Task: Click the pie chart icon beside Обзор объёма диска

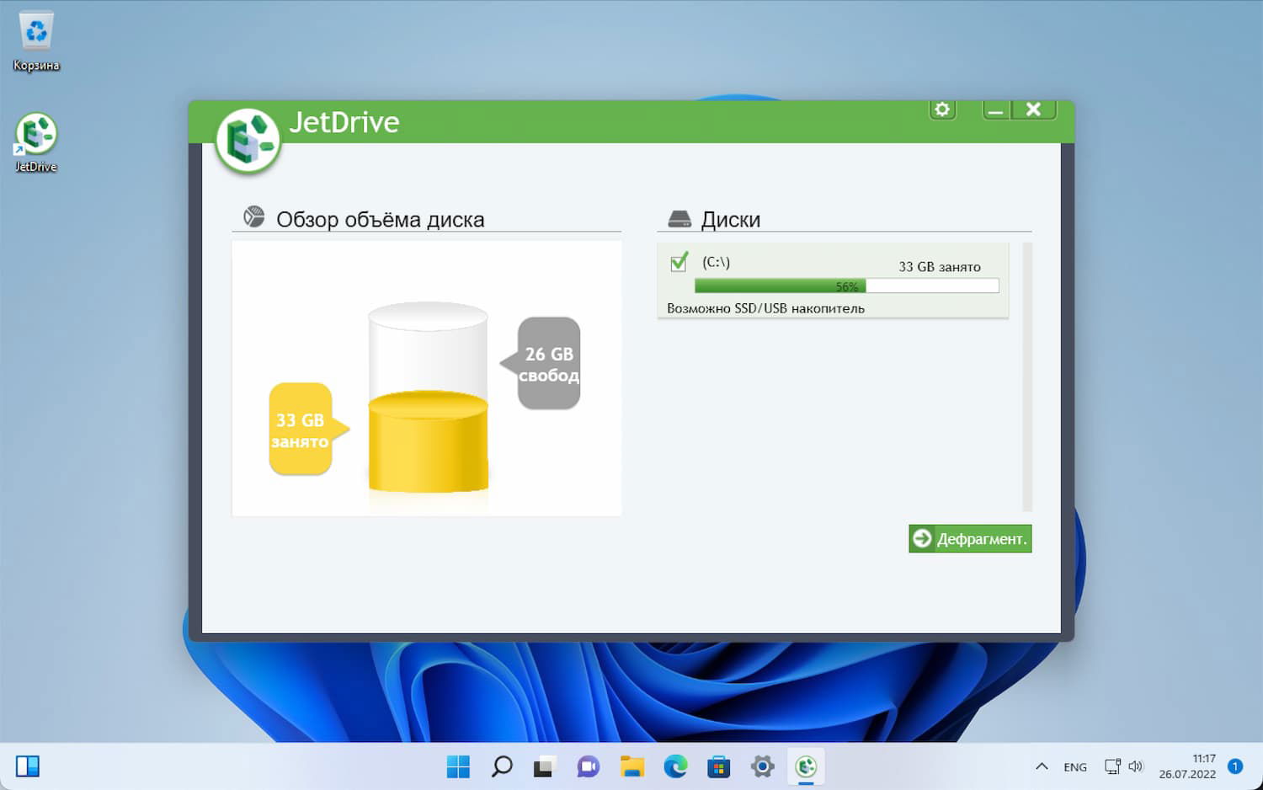Action: click(253, 217)
